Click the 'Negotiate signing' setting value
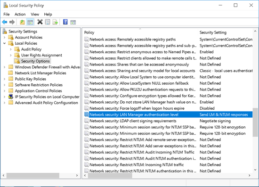 click(x=215, y=121)
